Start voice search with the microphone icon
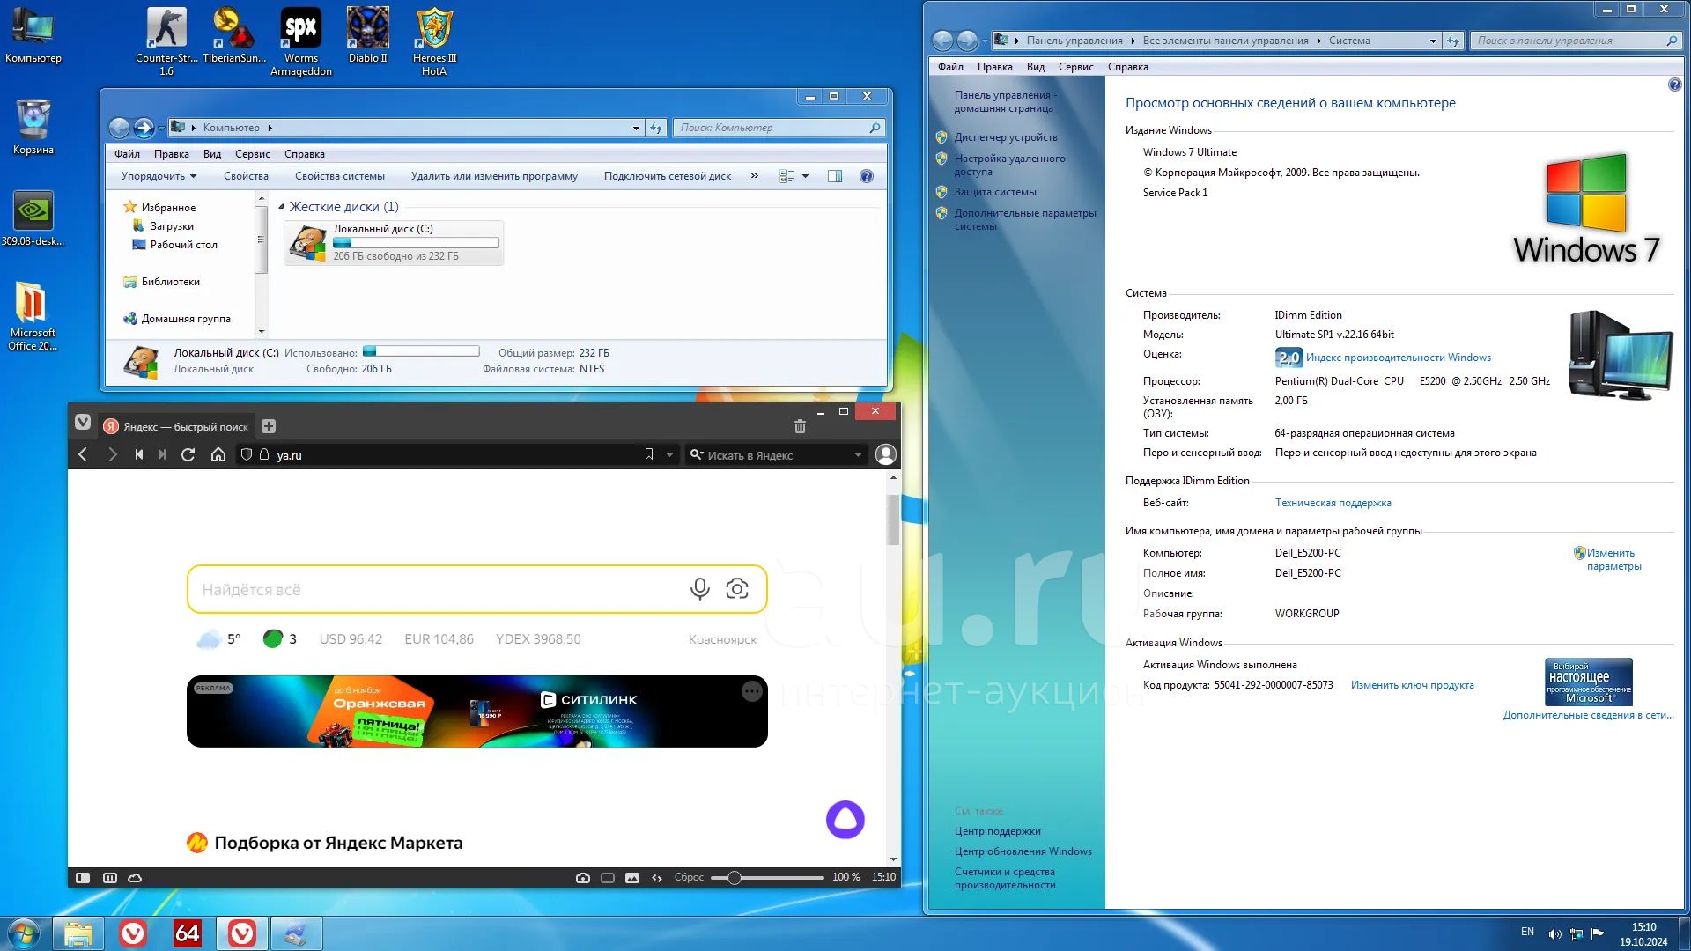1691x951 pixels. point(700,589)
